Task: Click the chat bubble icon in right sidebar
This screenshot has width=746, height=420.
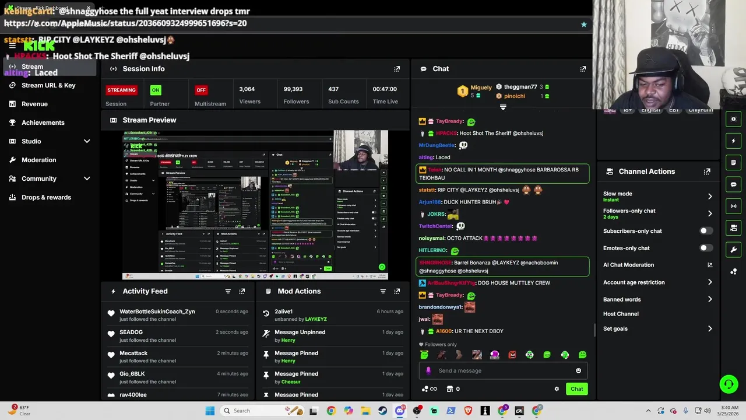Action: click(x=733, y=184)
